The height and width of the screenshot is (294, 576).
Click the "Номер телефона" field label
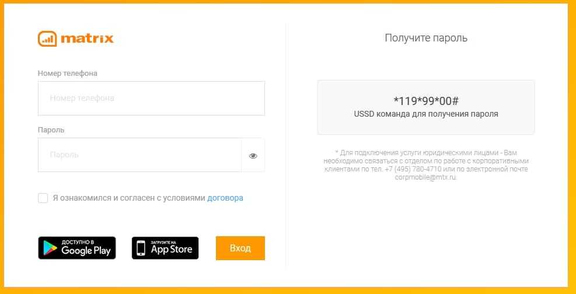click(68, 73)
